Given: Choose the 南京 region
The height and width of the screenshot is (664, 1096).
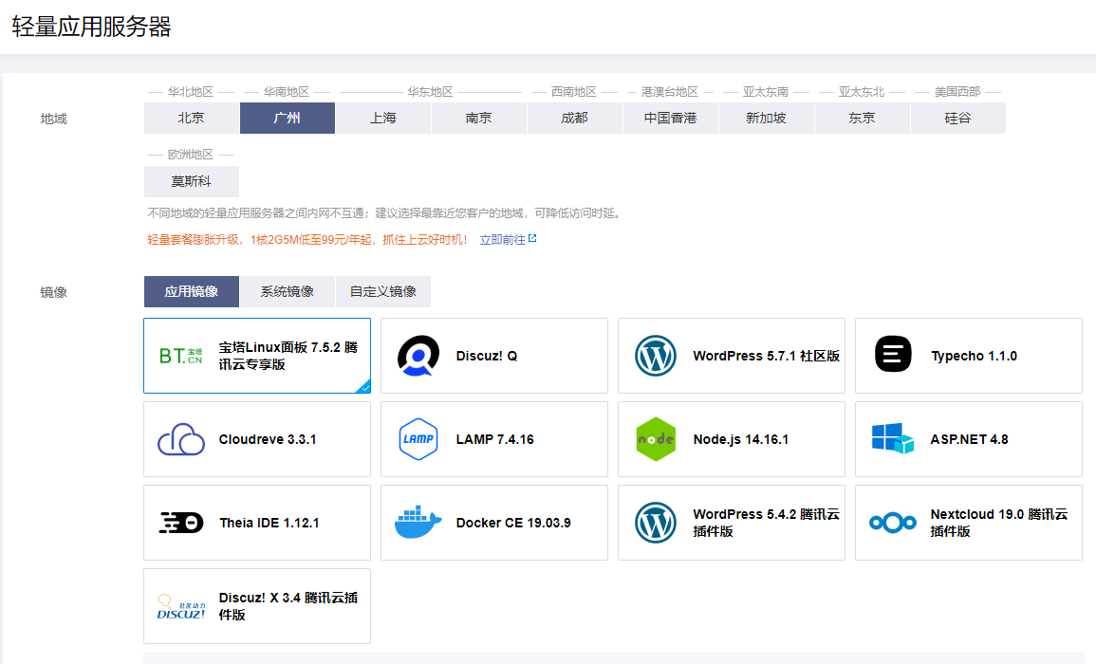Looking at the screenshot, I should pyautogui.click(x=479, y=119).
